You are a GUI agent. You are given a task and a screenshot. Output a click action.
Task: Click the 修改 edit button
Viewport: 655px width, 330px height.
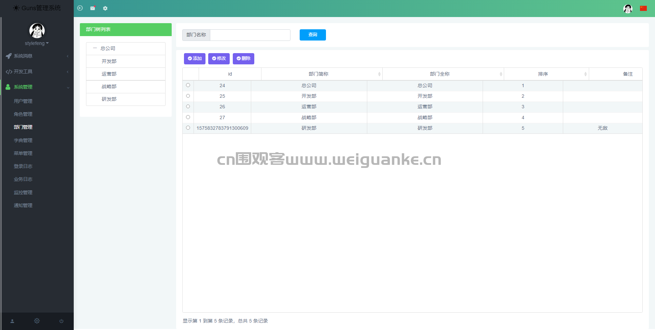[219, 59]
